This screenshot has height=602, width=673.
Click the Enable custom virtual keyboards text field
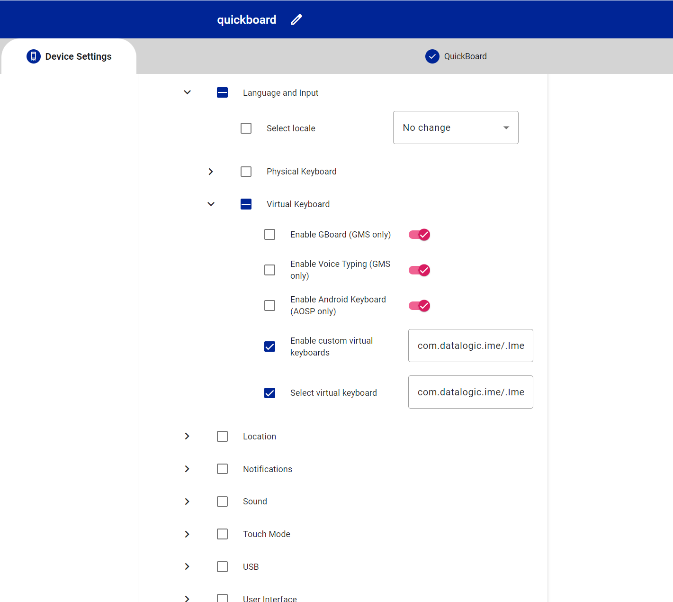click(x=470, y=346)
